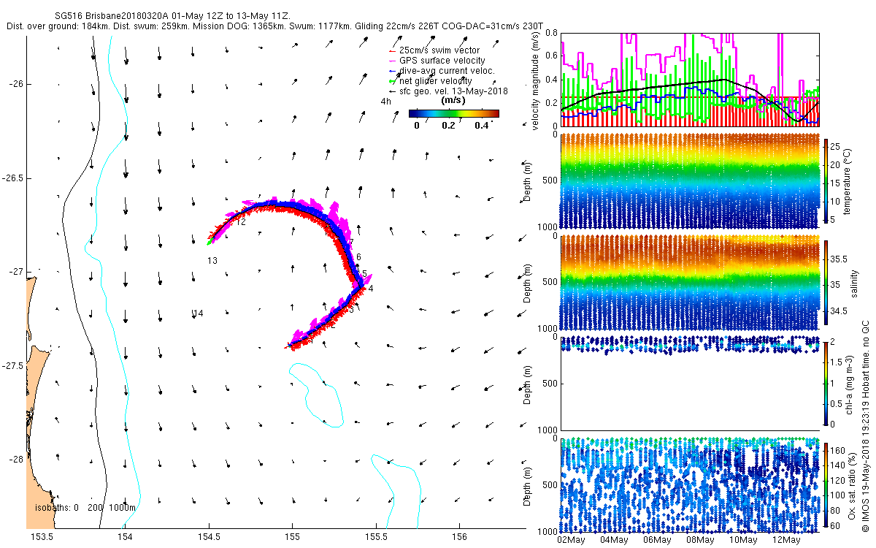Click the '(m/s)' units label above the color scale

[454, 101]
